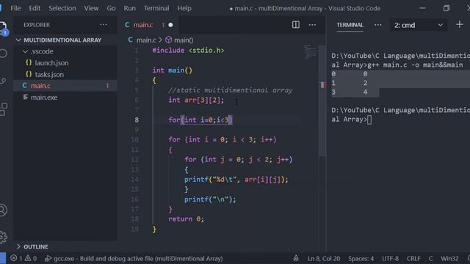Viewport: 470px width, 264px height.
Task: Click the C language mode status item
Action: [x=430, y=258]
